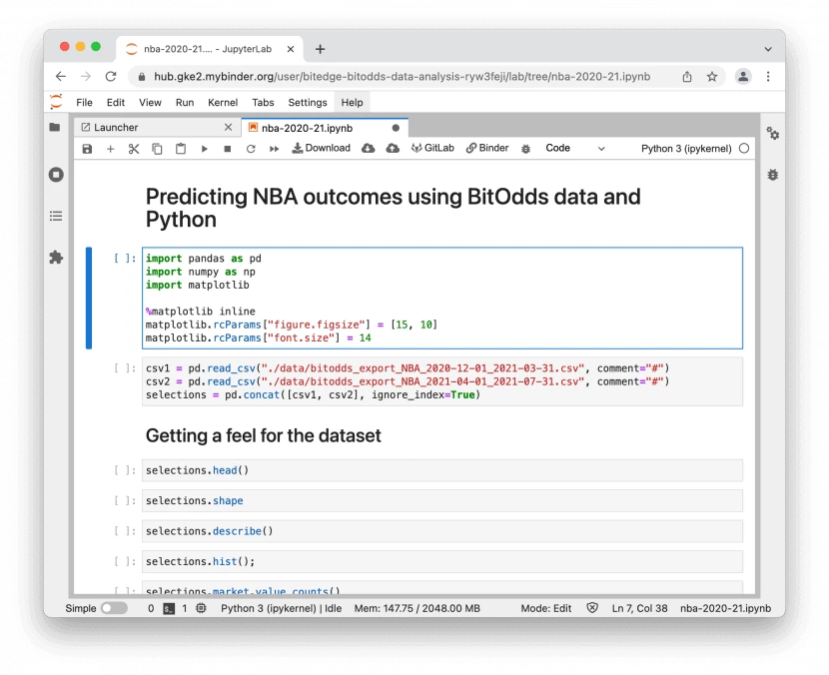
Task: Open the Run menu
Action: [185, 103]
